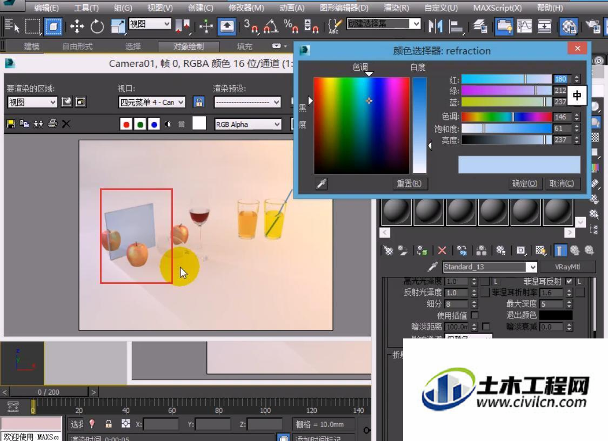The width and height of the screenshot is (608, 441).
Task: Use eyedropper in color selector dialog
Action: [321, 184]
